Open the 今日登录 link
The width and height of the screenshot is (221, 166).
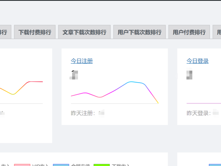[197, 61]
